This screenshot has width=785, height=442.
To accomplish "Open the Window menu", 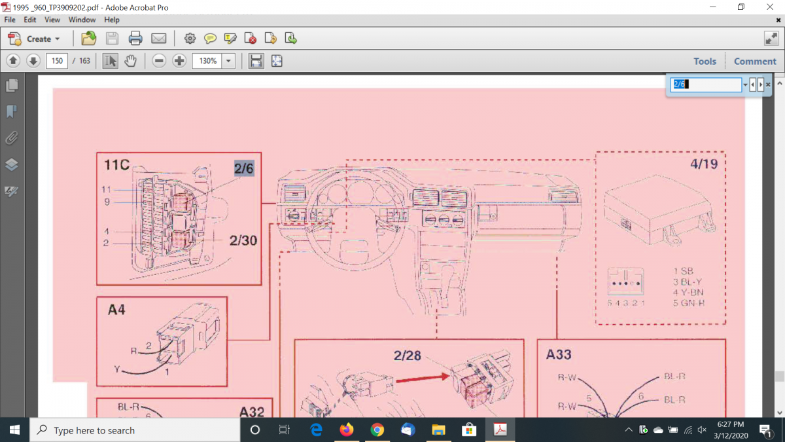I will pos(82,20).
